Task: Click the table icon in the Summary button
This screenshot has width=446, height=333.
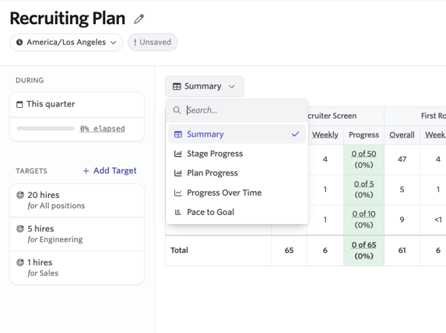Action: coord(177,86)
